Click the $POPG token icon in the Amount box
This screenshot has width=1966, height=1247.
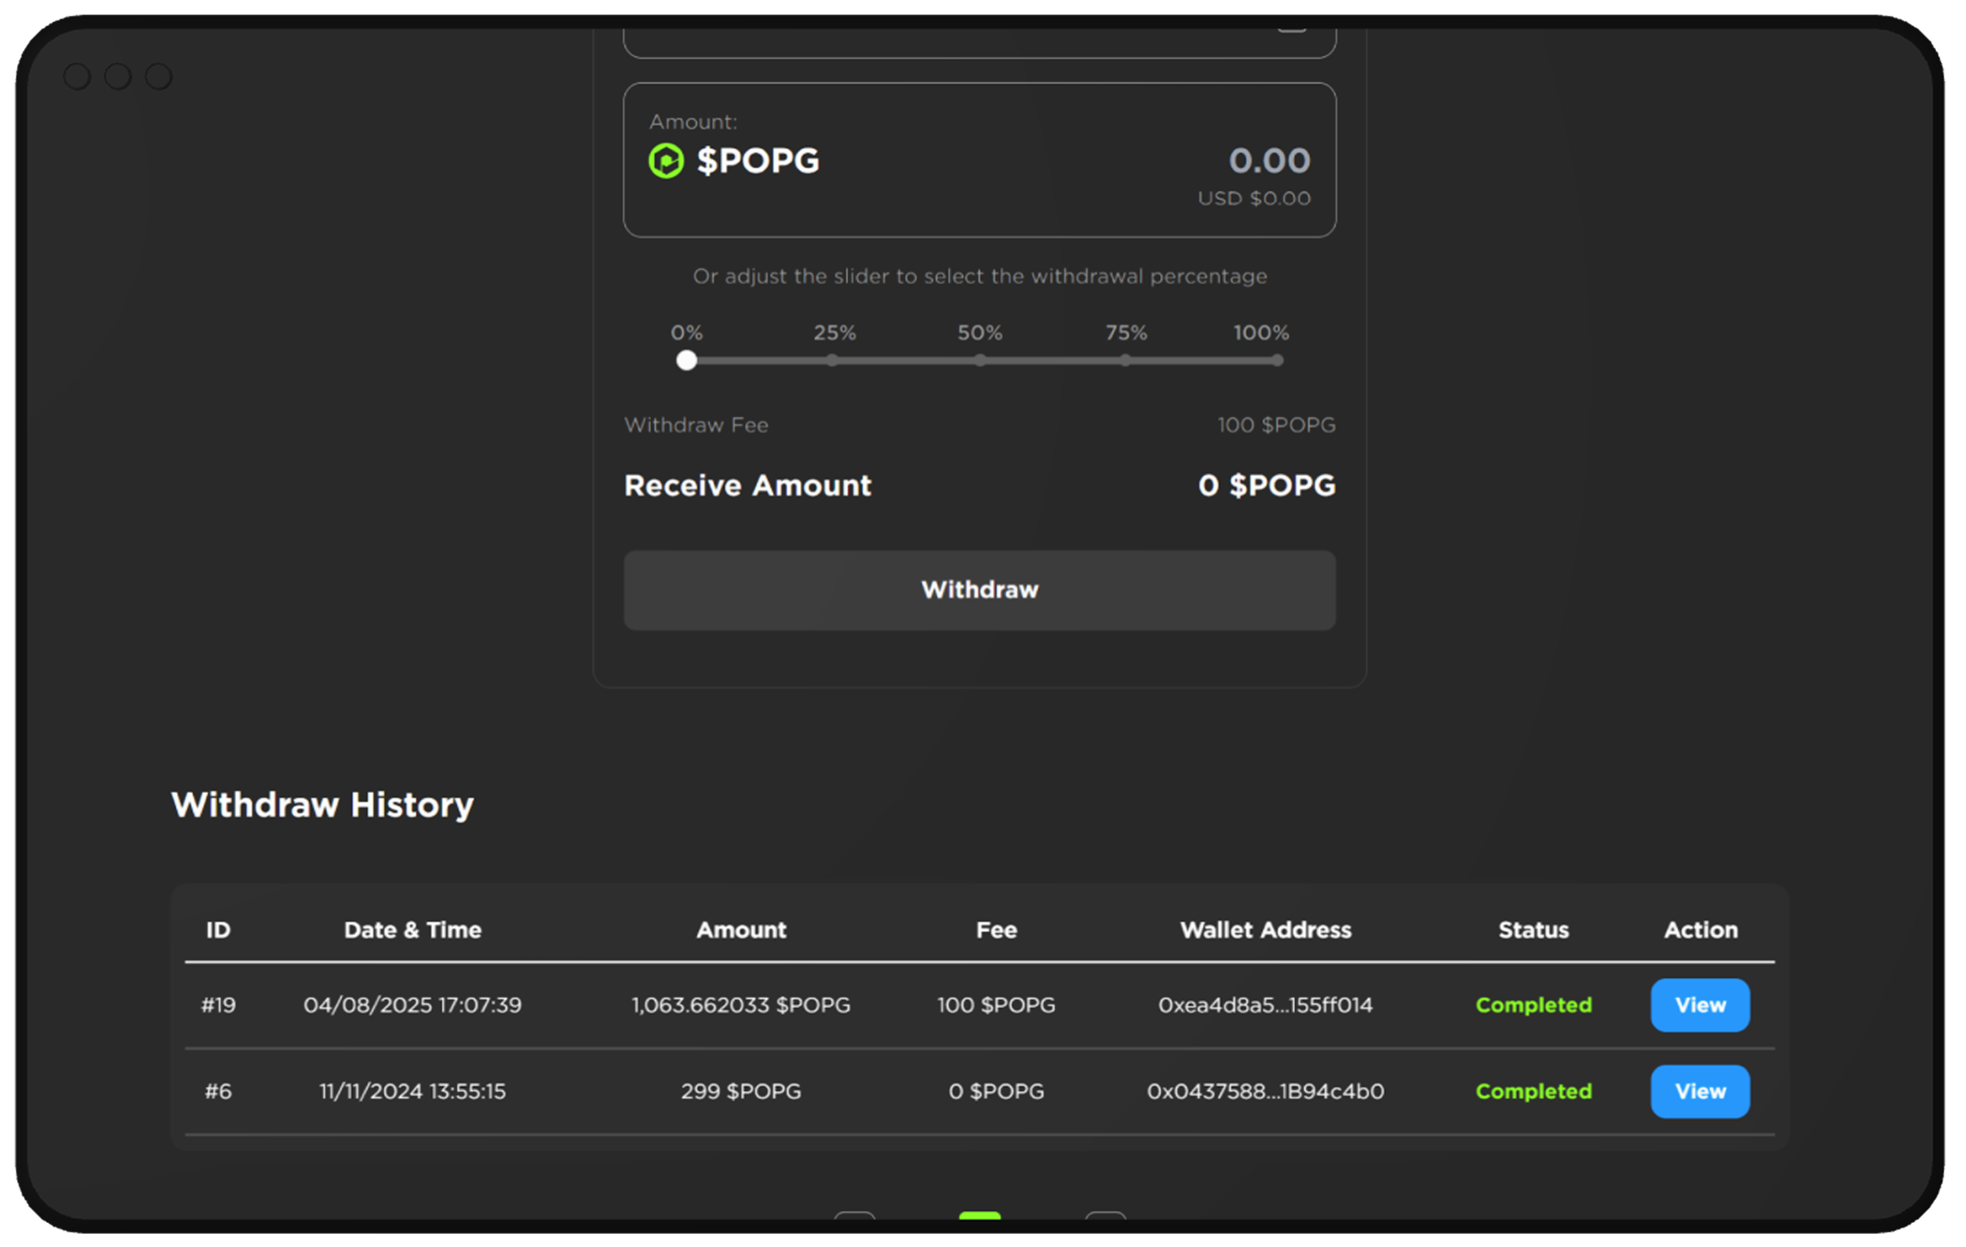pos(665,161)
